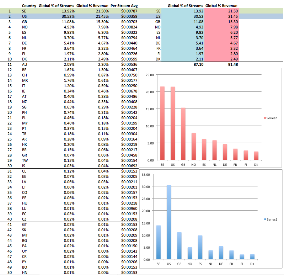Click the red GB bar in the revenue chart

(x=183, y=134)
